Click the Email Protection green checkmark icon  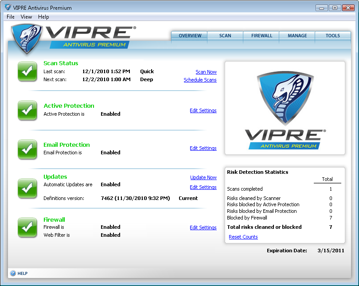[x=27, y=149]
